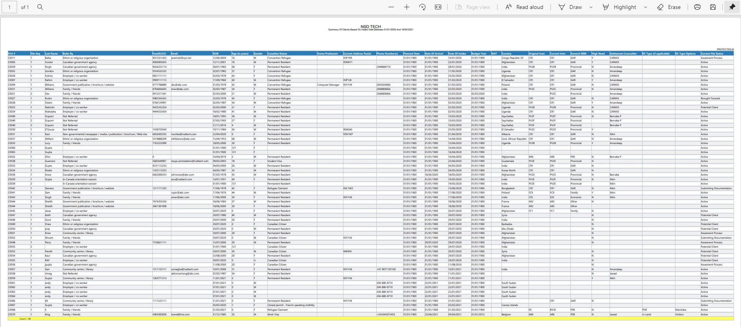Expand the Draw options dropdown arrow
Screen dimensions: 741x327
(x=591, y=7)
